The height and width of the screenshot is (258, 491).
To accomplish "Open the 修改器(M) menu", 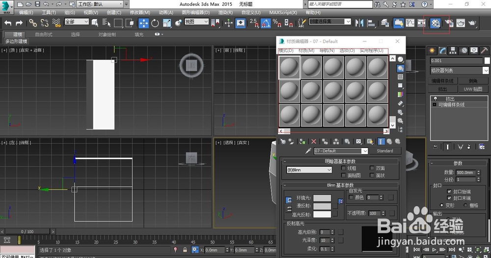I will click(x=140, y=13).
